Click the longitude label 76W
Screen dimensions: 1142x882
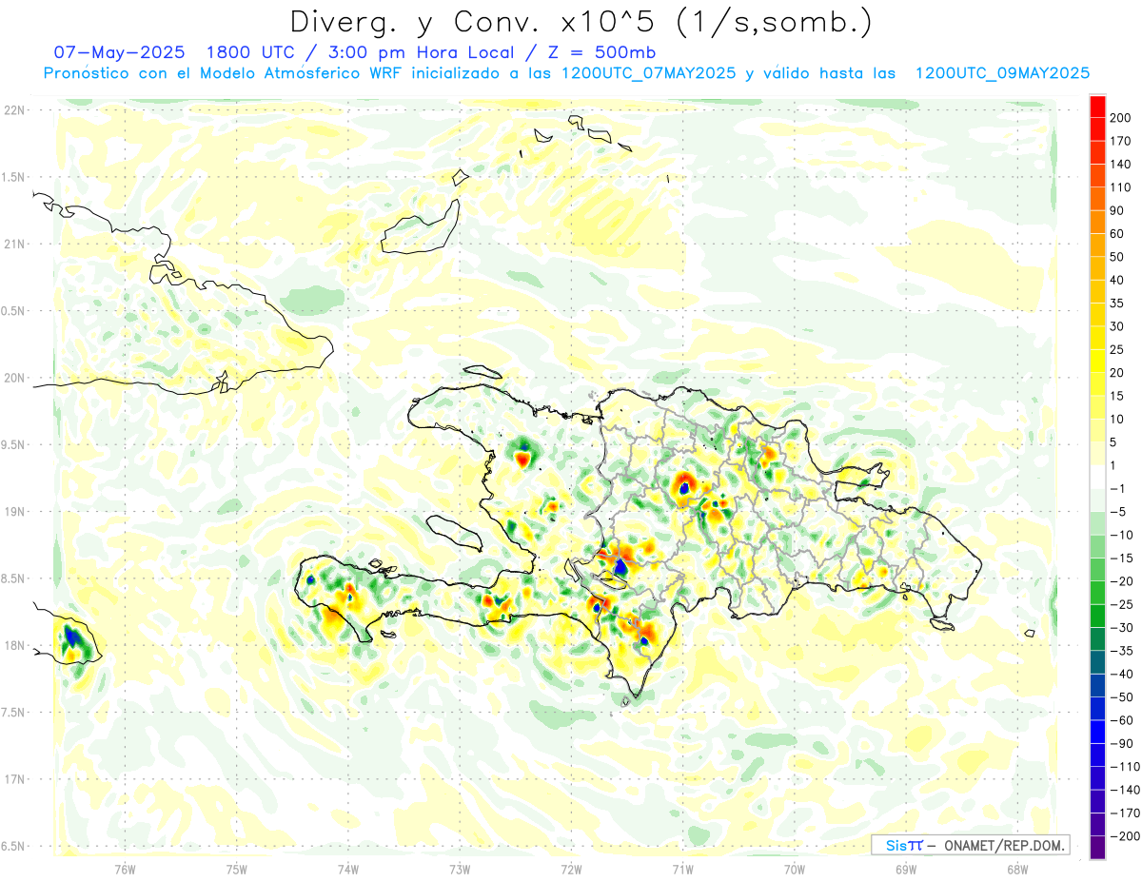[125, 869]
